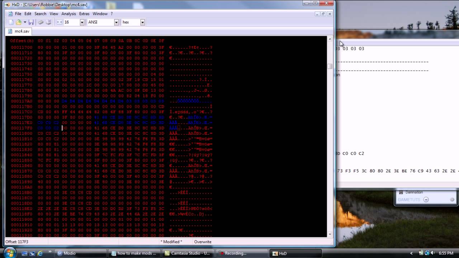Expand the GAMETUTS dropdown arrow in sidebar gadget
Viewport: 459px width, 258px height.
(426, 200)
